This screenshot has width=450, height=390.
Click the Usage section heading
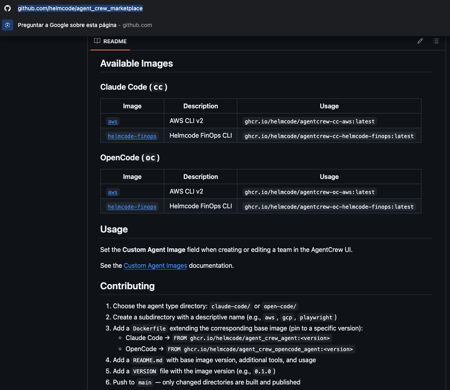click(x=114, y=229)
